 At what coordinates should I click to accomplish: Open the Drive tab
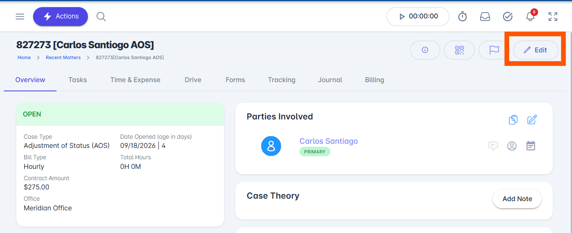point(193,80)
